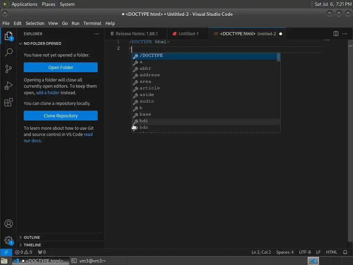353x265 pixels.
Task: Change indentation via Spaces: 4
Action: (x=285, y=252)
